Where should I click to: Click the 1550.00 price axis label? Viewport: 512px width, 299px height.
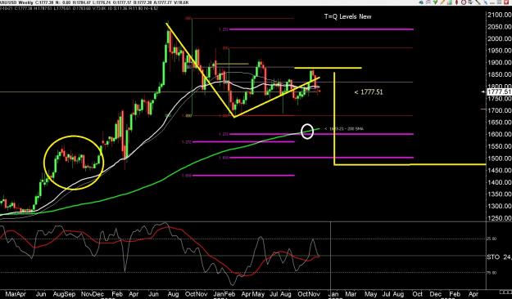[499, 146]
